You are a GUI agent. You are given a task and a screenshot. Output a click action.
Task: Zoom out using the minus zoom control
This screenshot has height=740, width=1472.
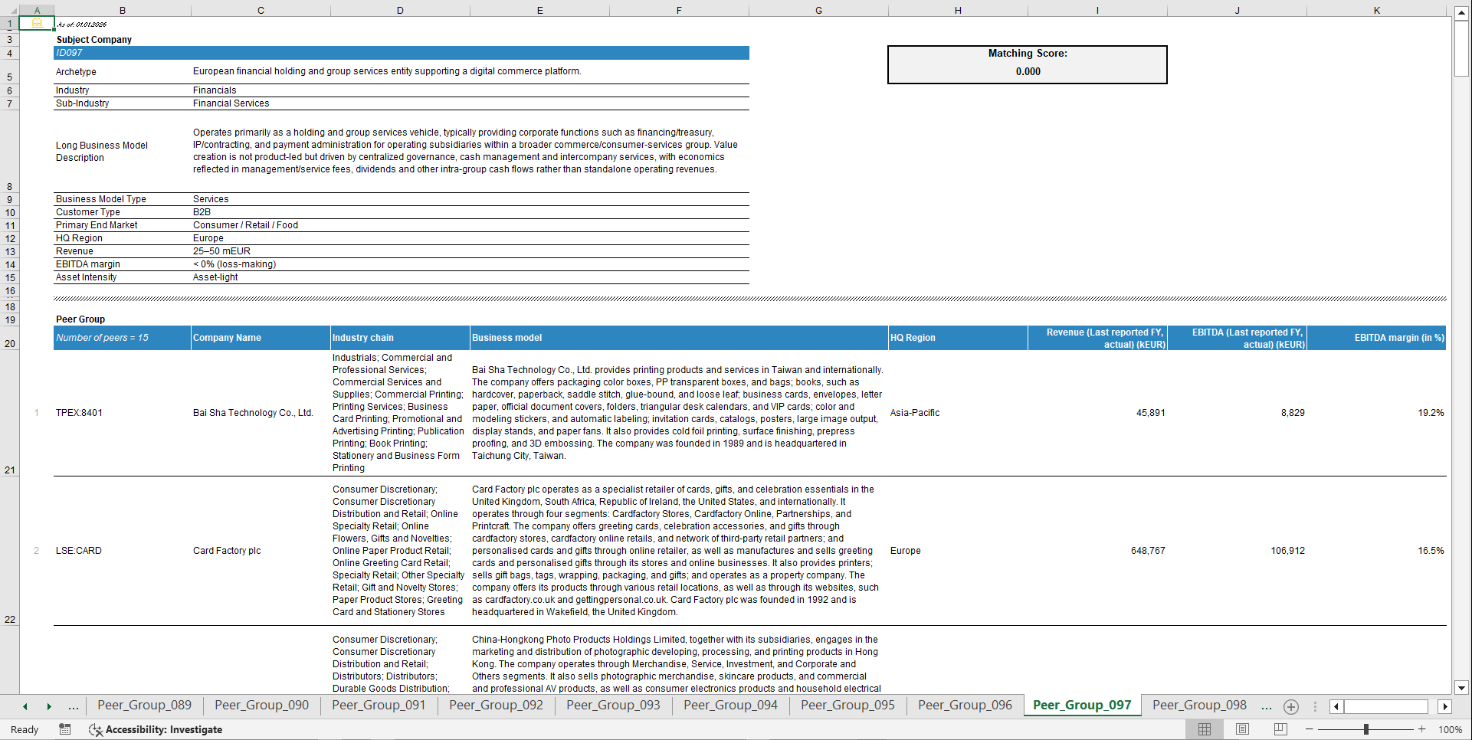pyautogui.click(x=1310, y=729)
